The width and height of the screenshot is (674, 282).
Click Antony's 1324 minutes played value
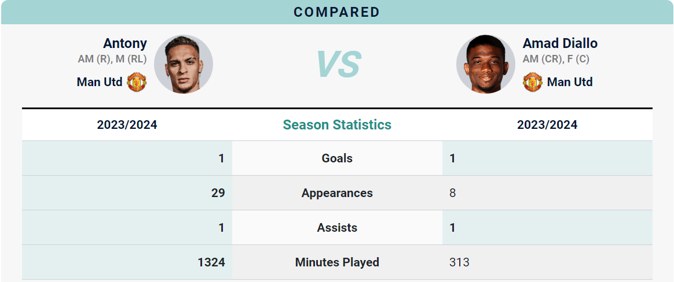point(211,262)
